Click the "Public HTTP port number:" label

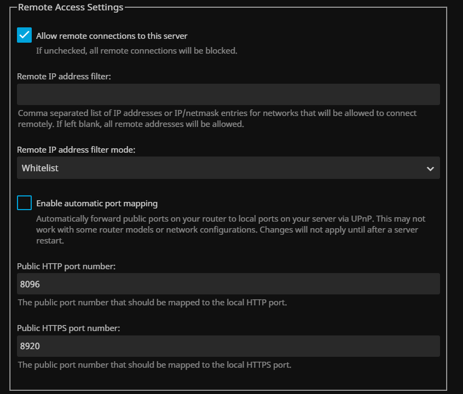click(x=66, y=266)
